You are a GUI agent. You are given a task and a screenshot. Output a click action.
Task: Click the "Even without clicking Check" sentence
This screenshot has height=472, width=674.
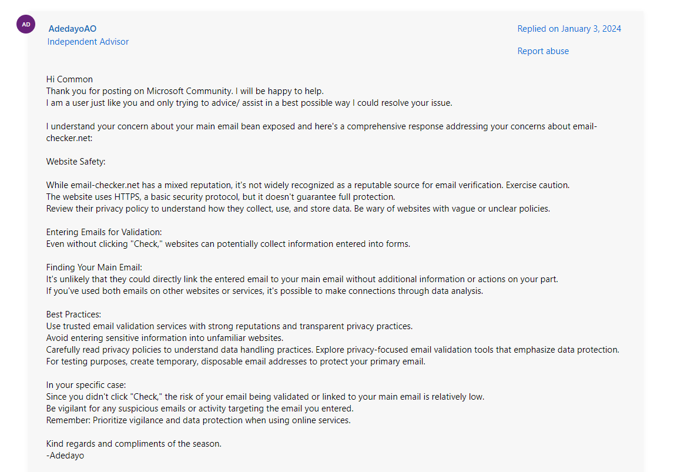click(228, 244)
